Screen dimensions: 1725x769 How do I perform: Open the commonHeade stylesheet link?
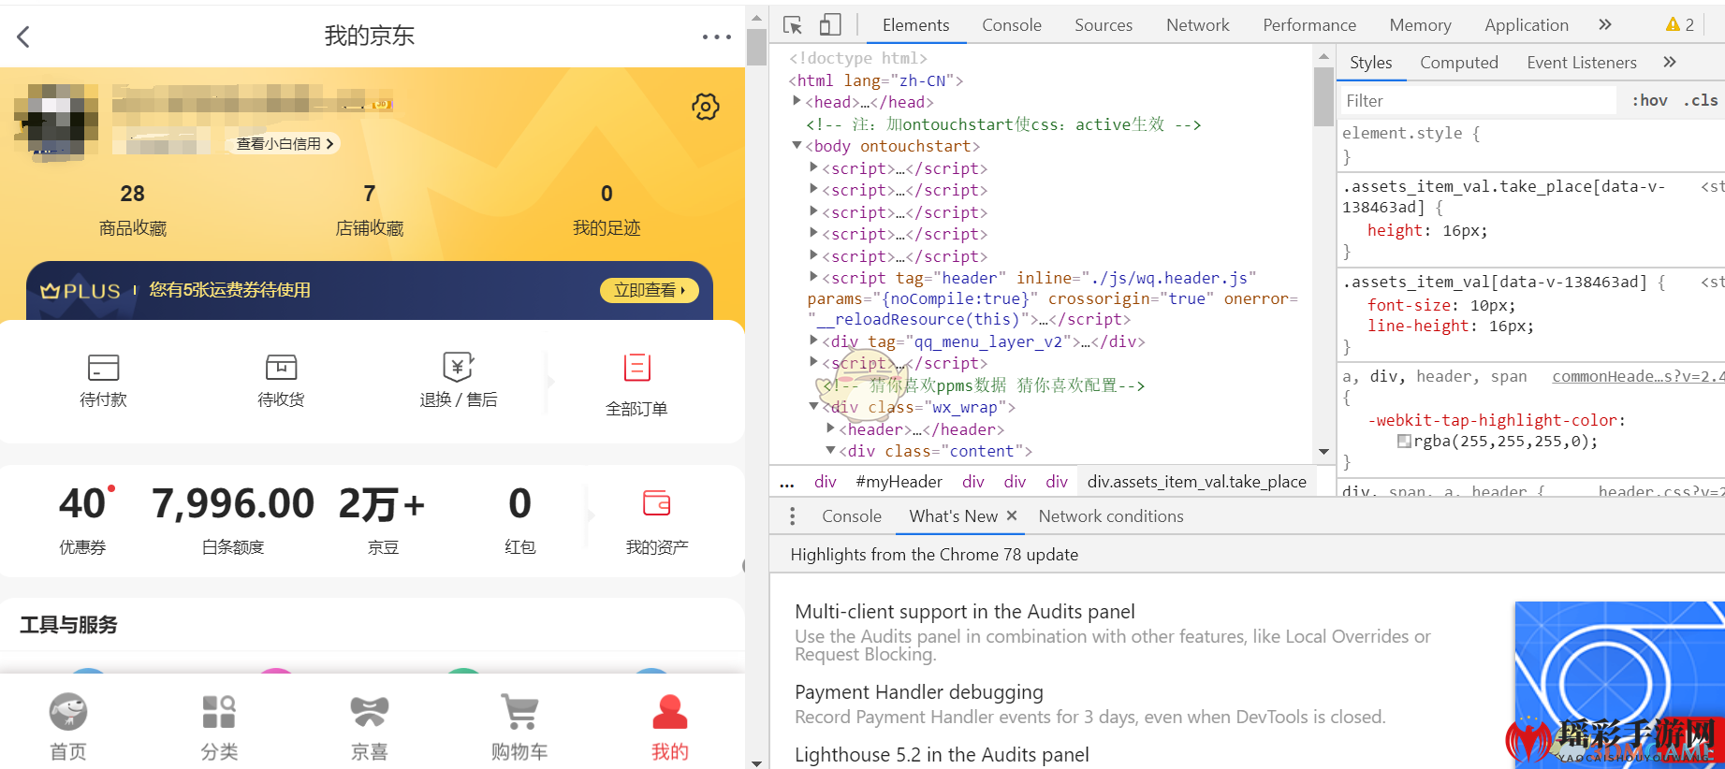[1637, 376]
